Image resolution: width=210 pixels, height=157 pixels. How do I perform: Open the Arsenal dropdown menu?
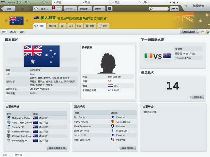pos(69,9)
